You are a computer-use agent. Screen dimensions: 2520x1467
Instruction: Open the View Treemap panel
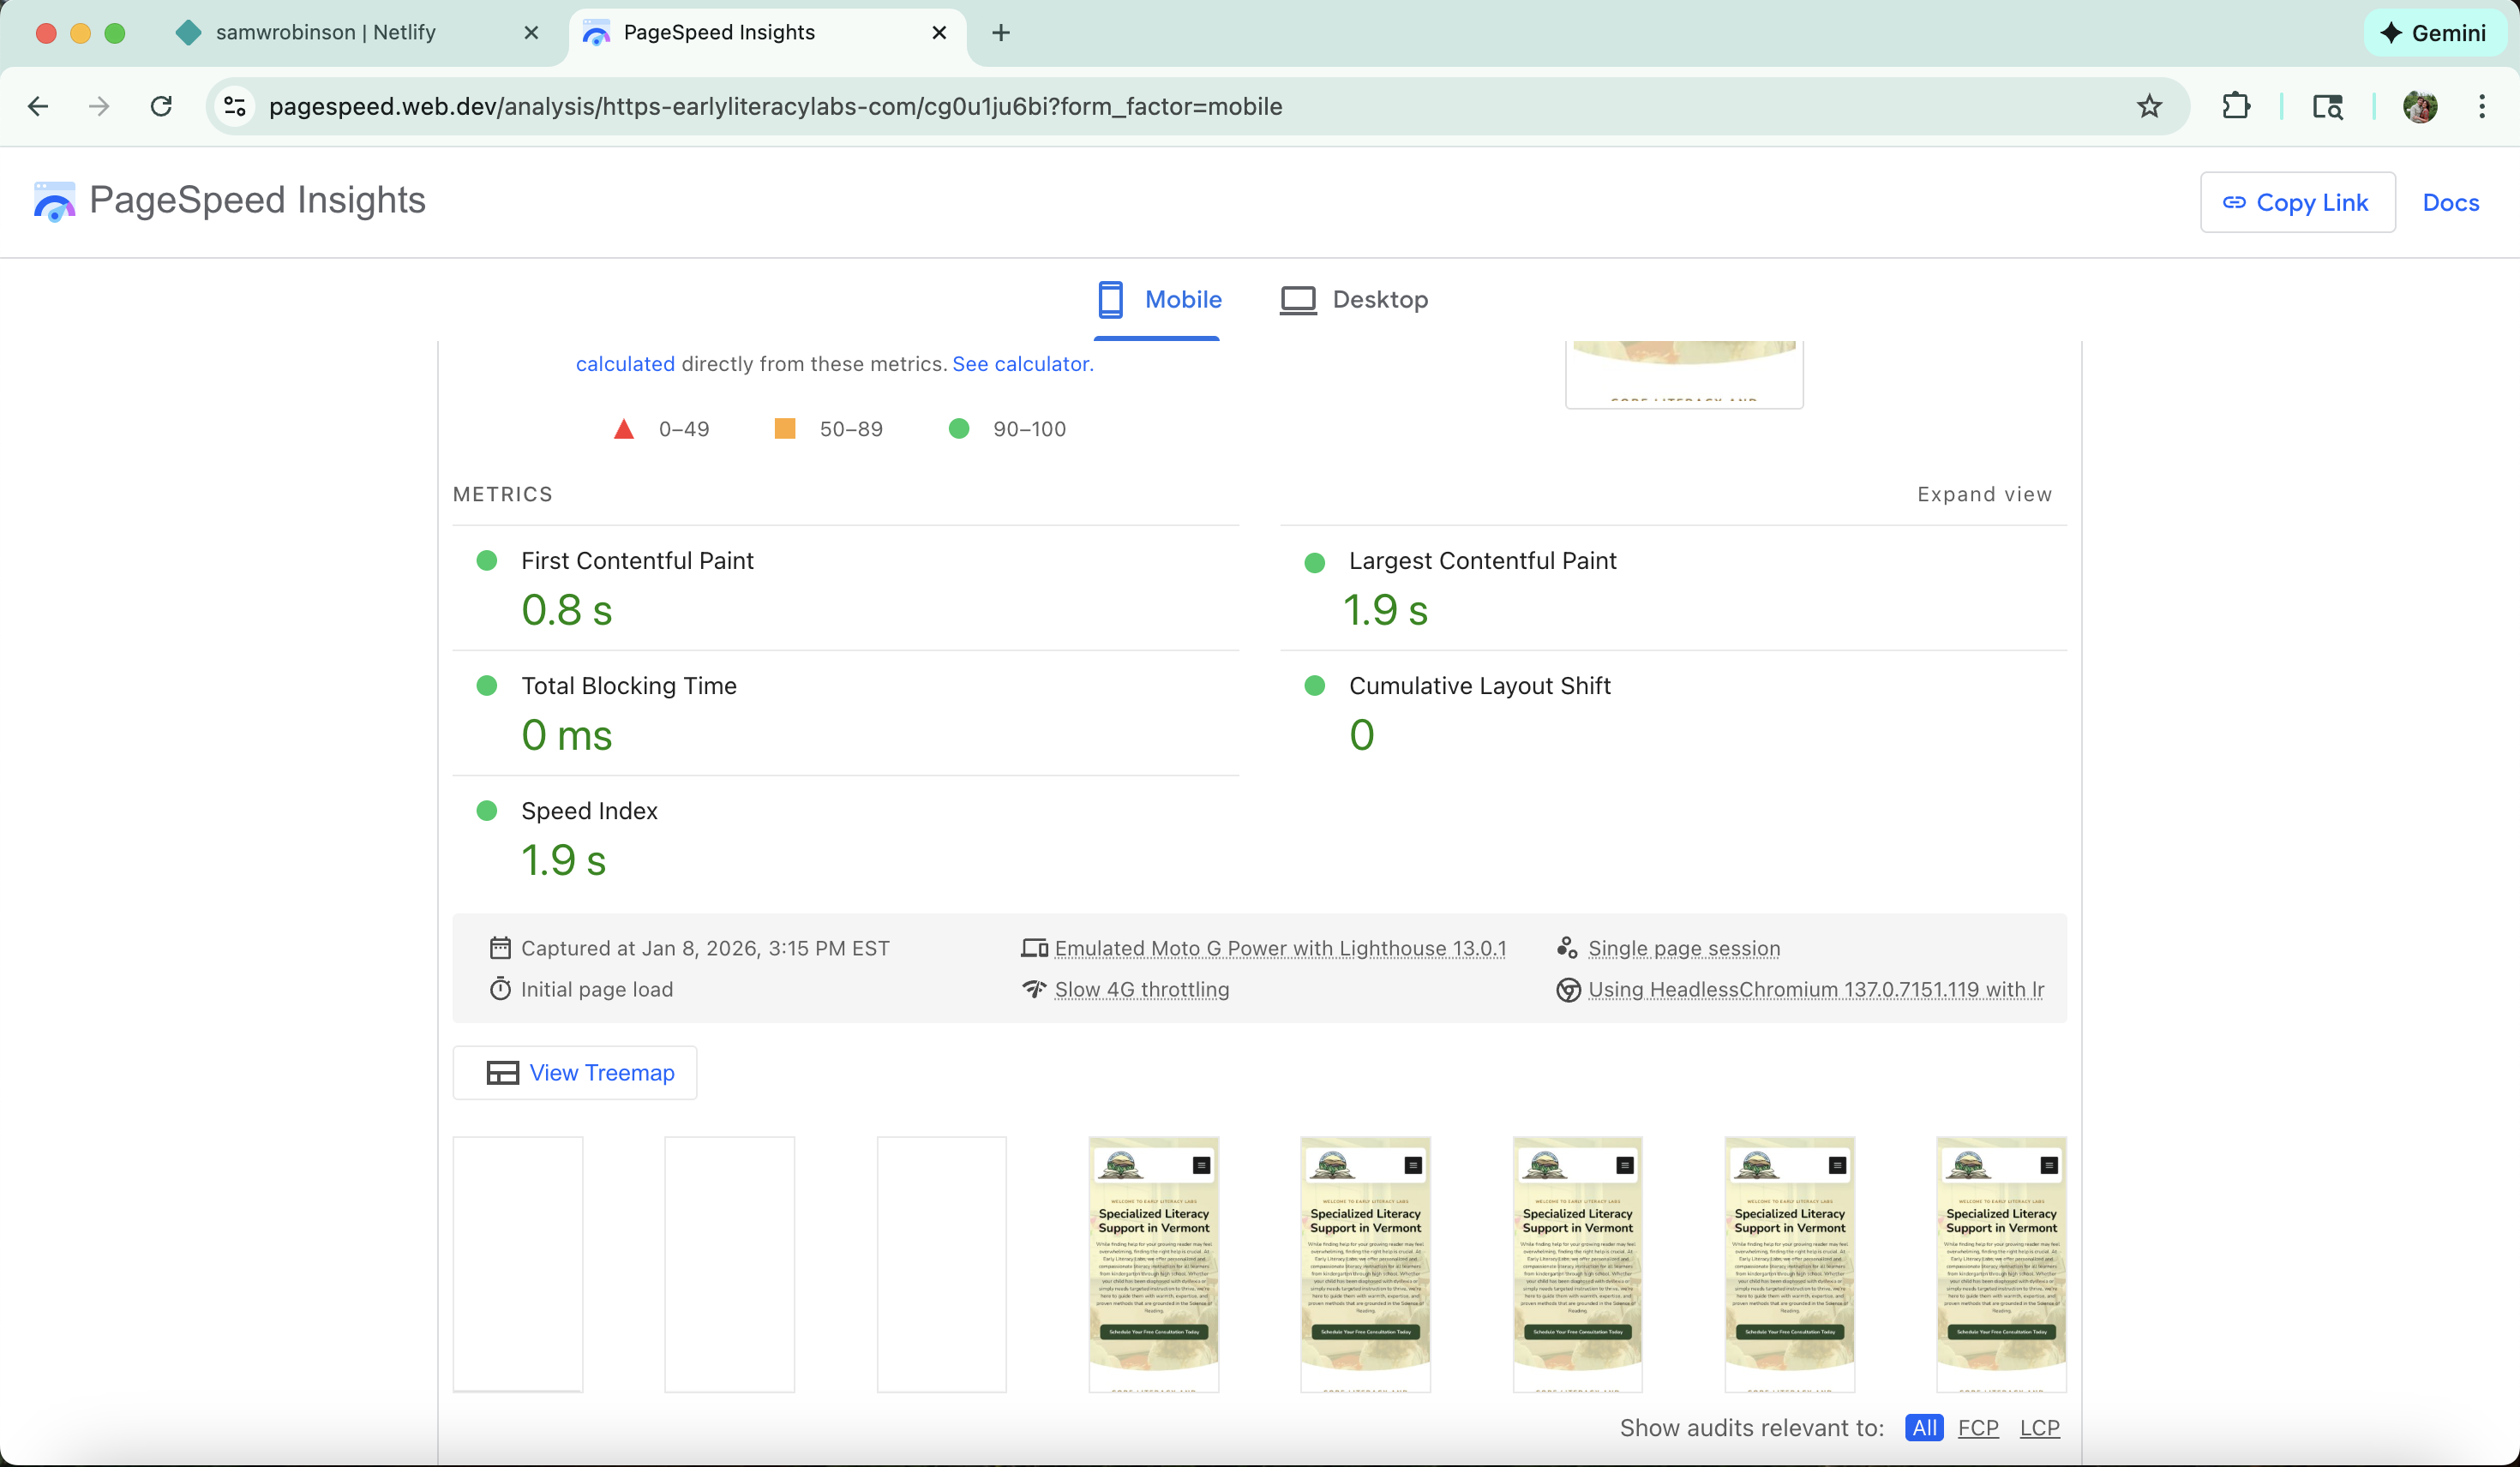pos(574,1072)
